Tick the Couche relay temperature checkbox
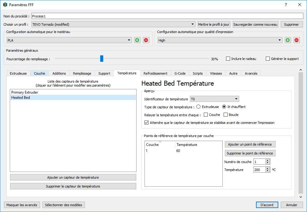307x212 pixels. click(x=206, y=114)
